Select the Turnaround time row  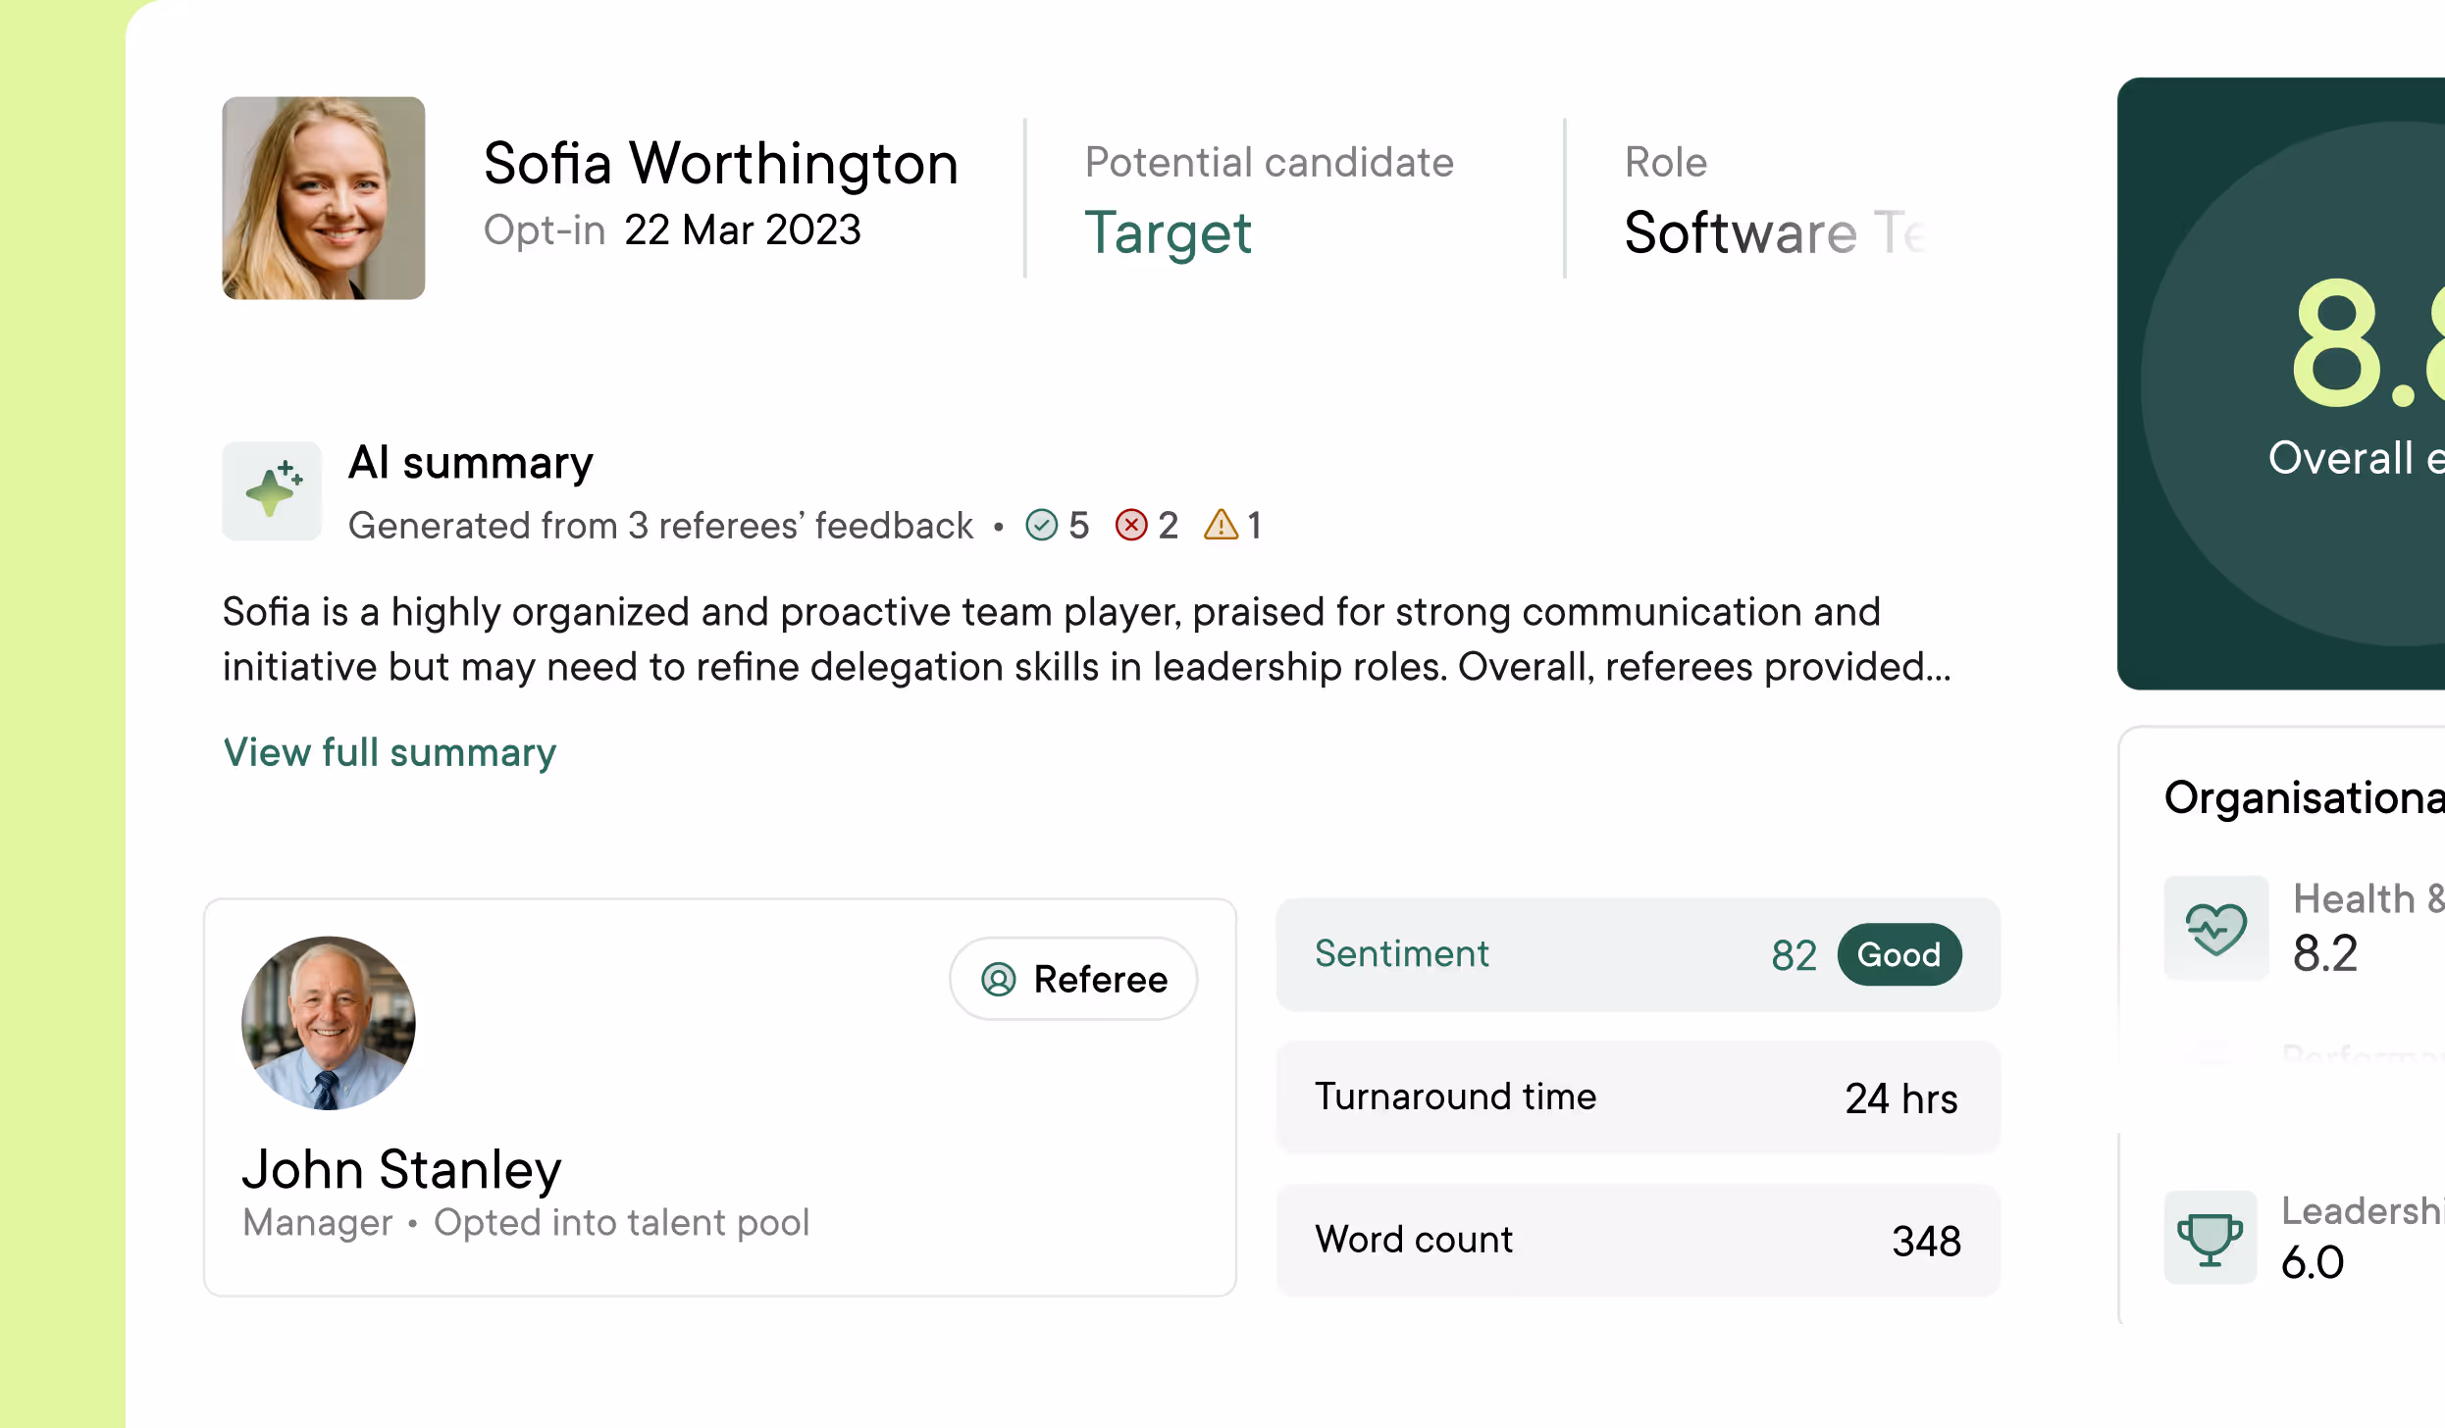coord(1637,1097)
